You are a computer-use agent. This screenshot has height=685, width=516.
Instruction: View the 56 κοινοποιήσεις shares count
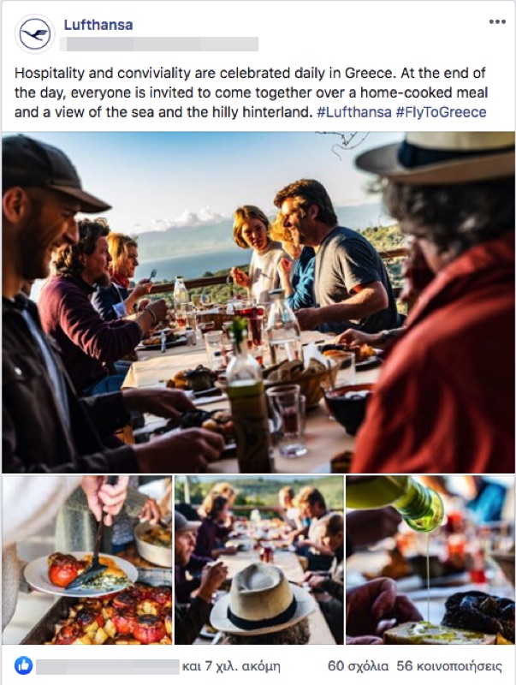pos(449,666)
